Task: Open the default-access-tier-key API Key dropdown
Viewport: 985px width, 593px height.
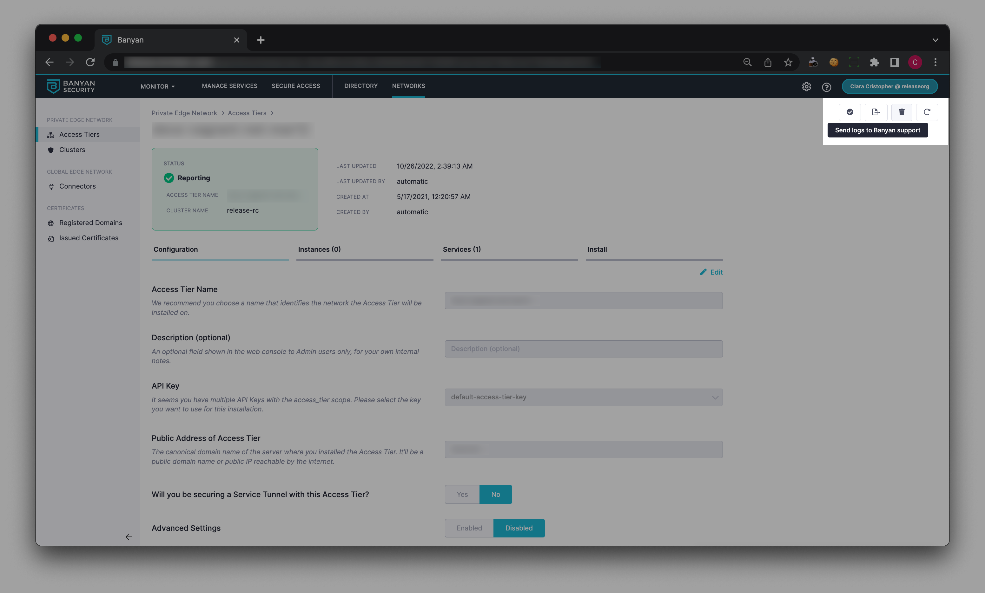Action: pyautogui.click(x=583, y=397)
